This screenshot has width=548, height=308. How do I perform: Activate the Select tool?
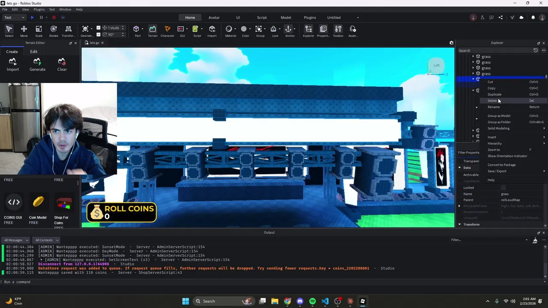[9, 31]
